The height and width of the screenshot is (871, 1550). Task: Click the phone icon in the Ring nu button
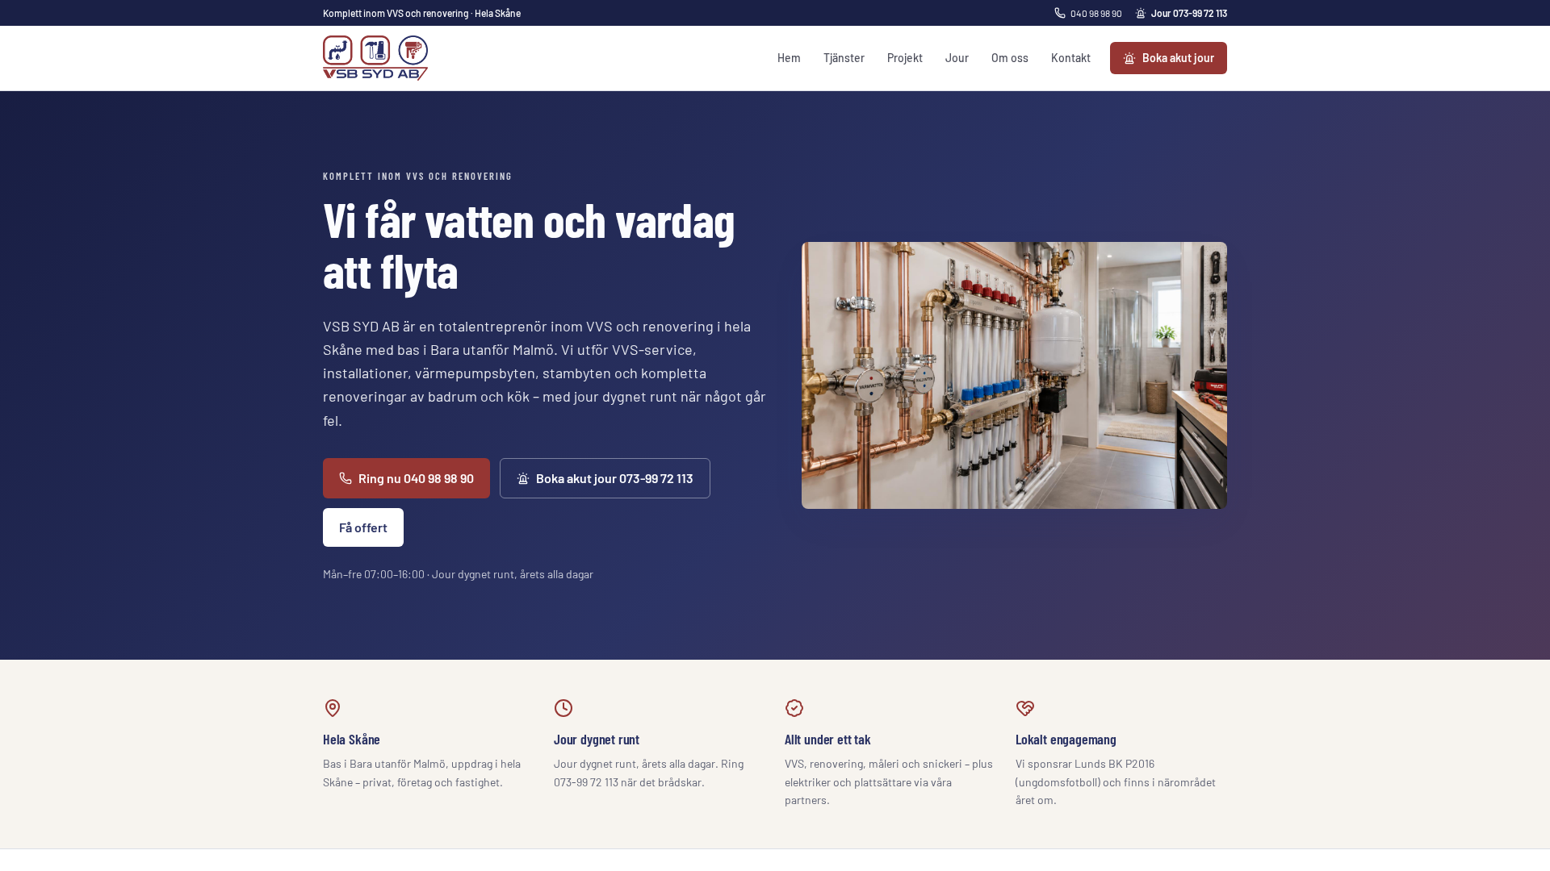point(346,478)
